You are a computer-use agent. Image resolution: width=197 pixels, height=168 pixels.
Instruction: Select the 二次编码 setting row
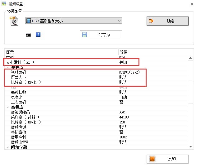pos(96,102)
